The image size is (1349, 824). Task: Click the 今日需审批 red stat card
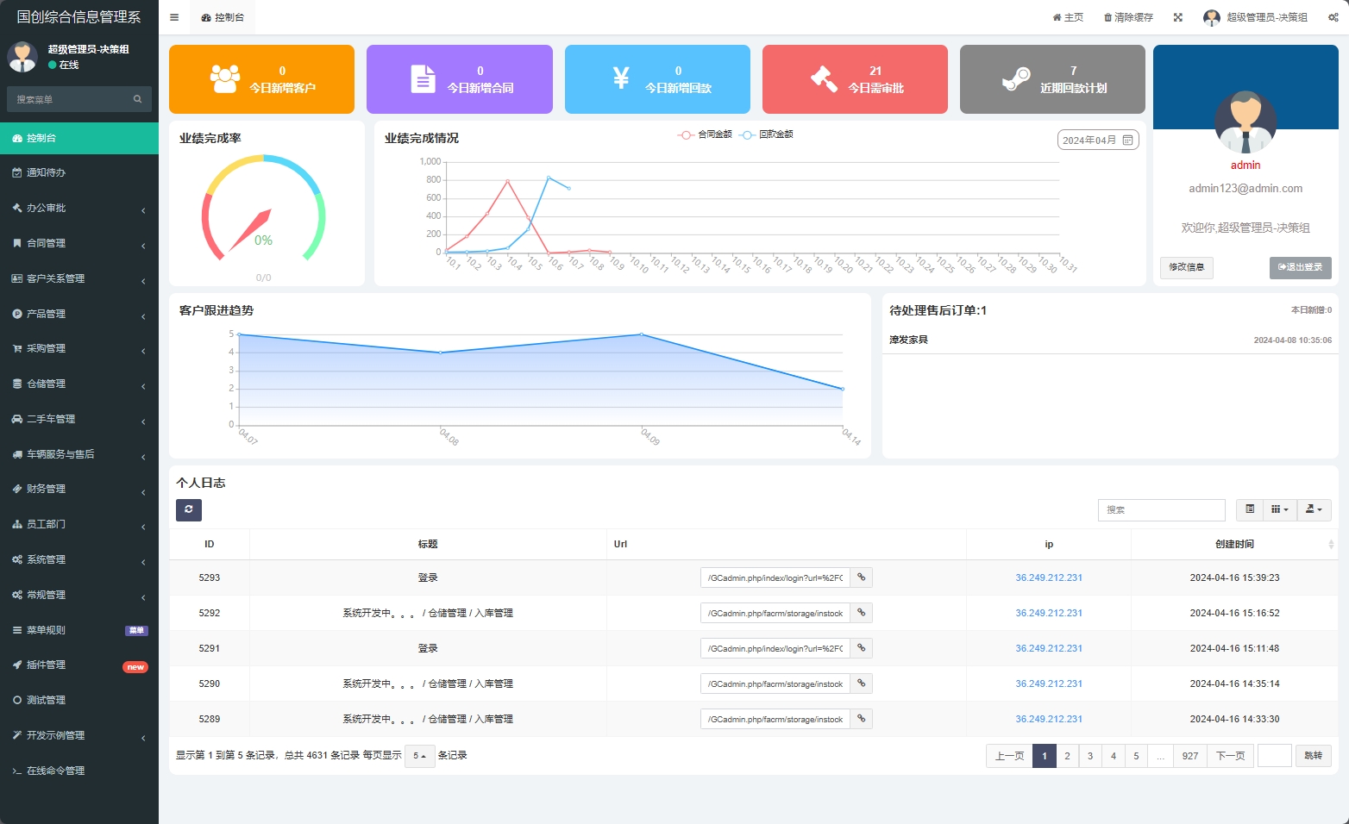pyautogui.click(x=854, y=79)
